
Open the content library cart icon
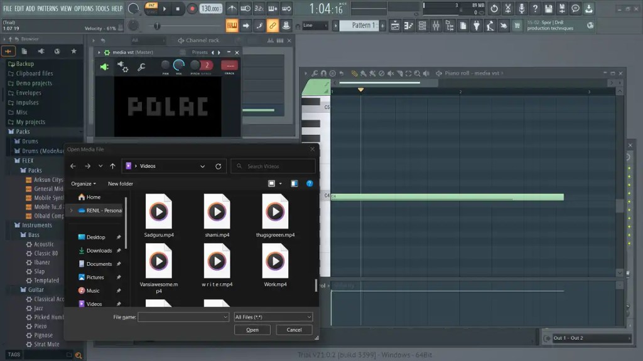[517, 26]
